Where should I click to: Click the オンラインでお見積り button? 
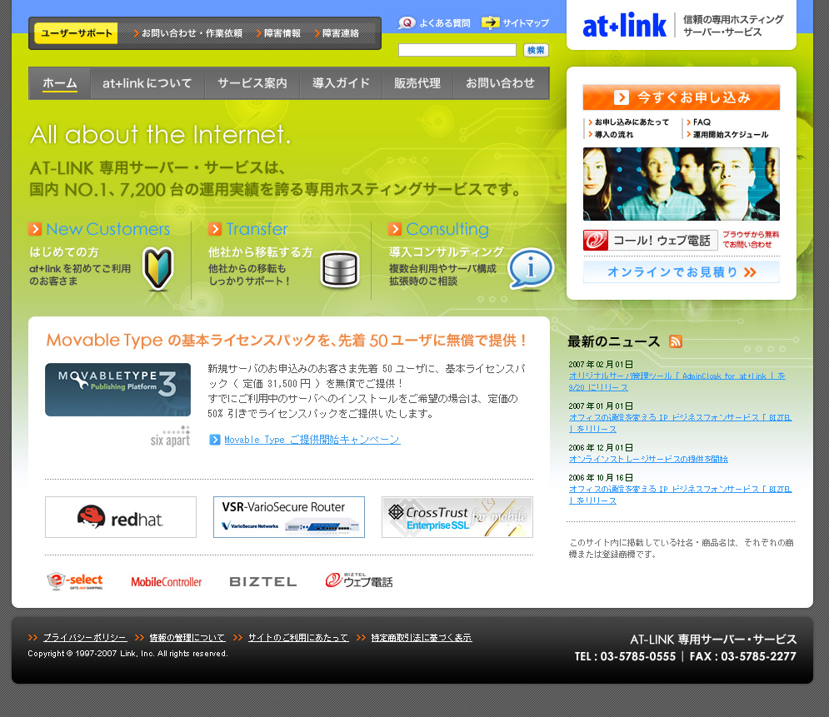click(x=682, y=272)
